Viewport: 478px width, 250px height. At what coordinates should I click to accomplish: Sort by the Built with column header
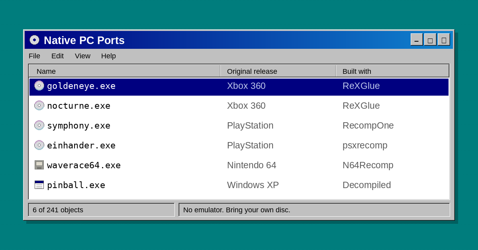tap(392, 71)
